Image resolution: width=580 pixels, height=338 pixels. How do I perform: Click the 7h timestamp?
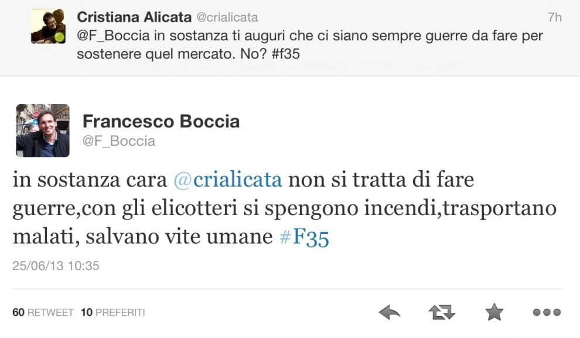(x=555, y=18)
